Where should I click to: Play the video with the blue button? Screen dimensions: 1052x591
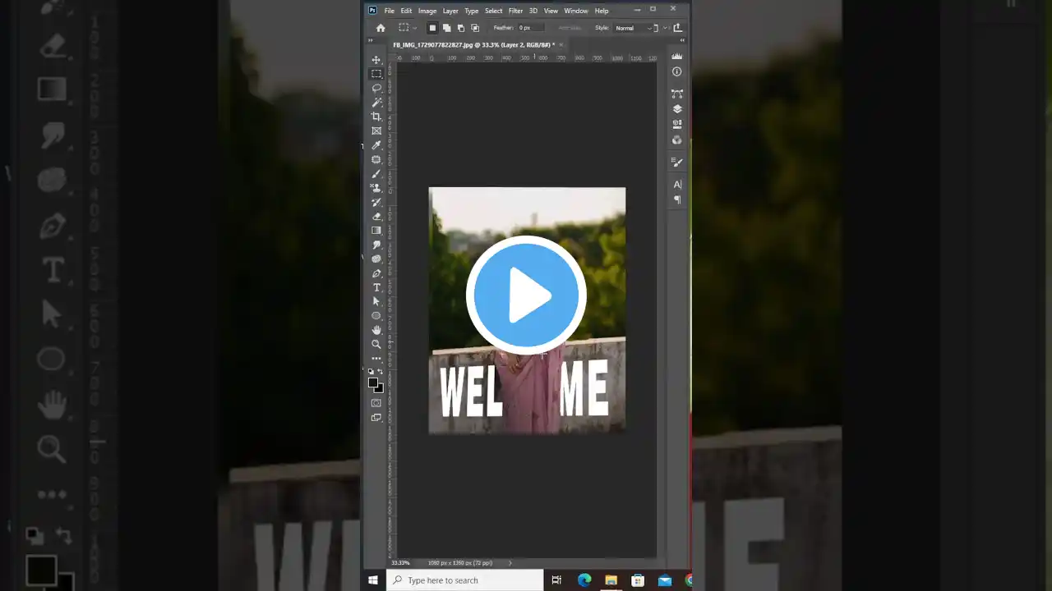[526, 295]
